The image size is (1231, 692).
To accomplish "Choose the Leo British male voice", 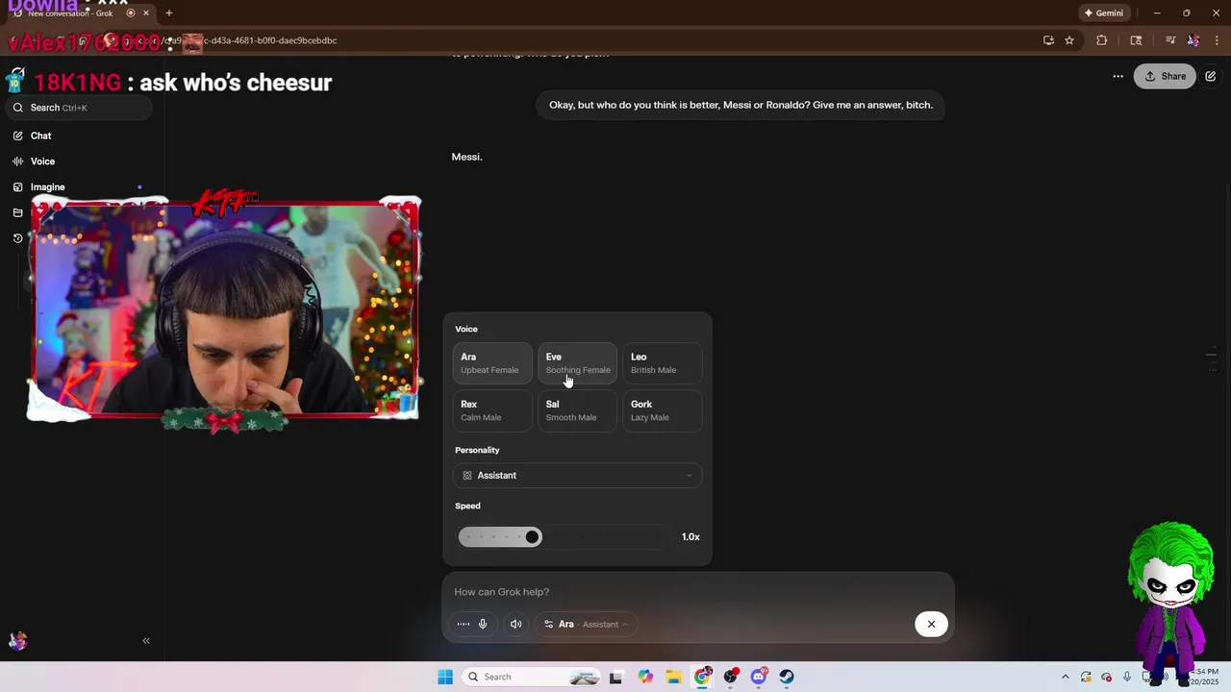I will coord(662,363).
